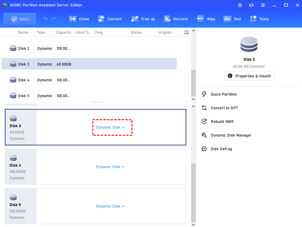
Task: Select Disk 3 row in the list
Action: pos(89,64)
